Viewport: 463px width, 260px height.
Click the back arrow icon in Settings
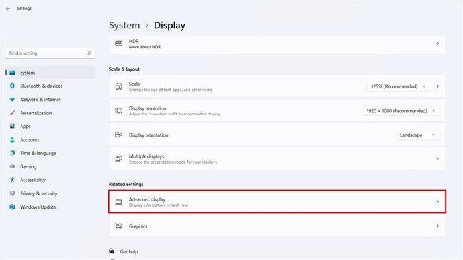[8, 8]
